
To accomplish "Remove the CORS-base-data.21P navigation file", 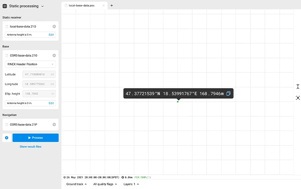I will 54,124.
